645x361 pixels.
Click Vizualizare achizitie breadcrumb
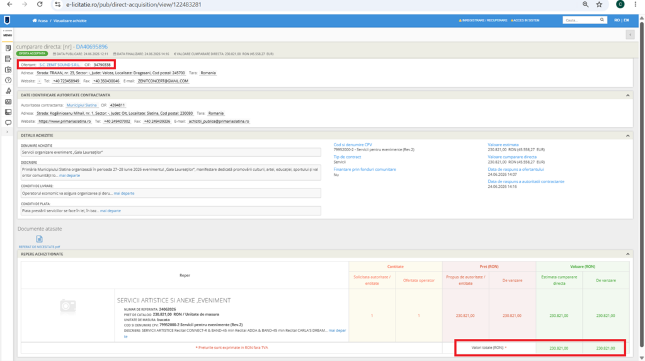point(70,21)
